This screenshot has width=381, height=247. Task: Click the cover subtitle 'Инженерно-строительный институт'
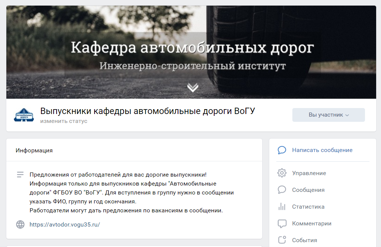pyautogui.click(x=193, y=66)
